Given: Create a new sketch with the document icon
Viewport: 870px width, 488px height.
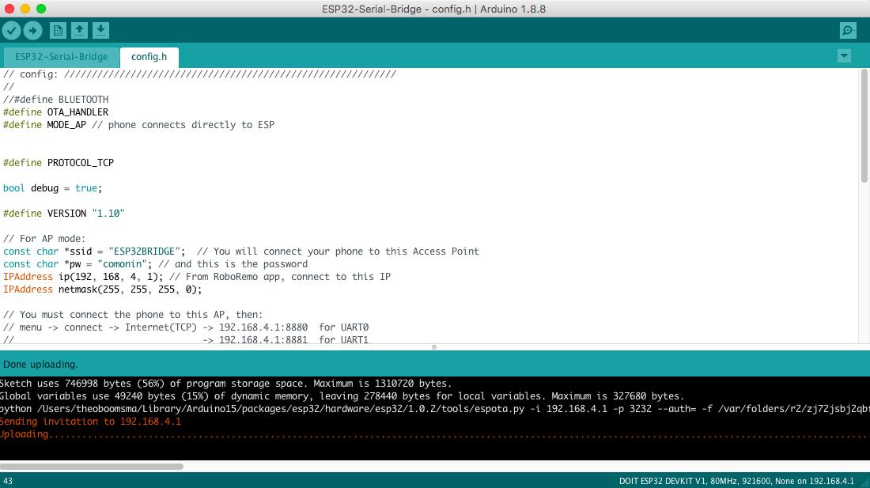Looking at the screenshot, I should pos(58,30).
